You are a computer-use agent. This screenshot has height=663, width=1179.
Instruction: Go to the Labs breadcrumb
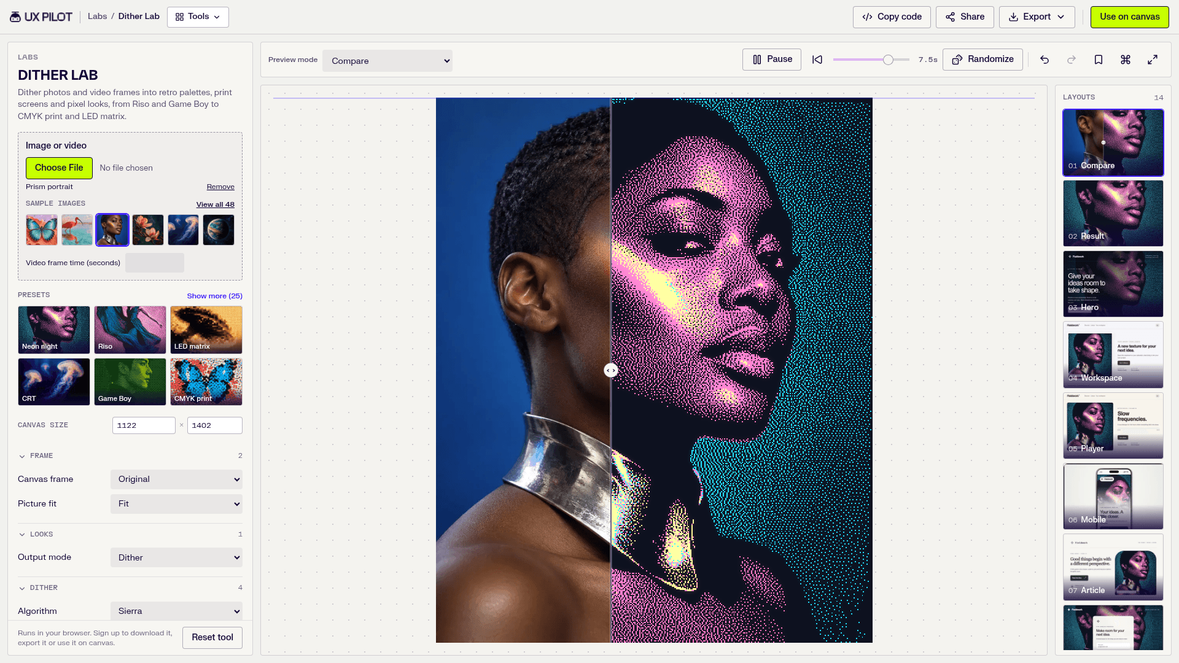pyautogui.click(x=97, y=17)
